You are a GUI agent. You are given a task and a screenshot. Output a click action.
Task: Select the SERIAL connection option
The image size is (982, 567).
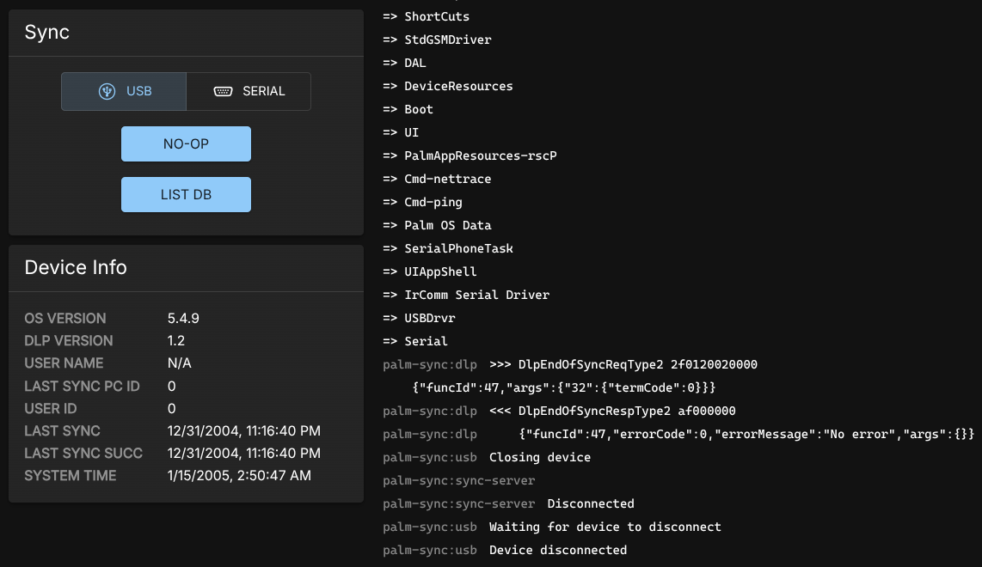pyautogui.click(x=249, y=91)
